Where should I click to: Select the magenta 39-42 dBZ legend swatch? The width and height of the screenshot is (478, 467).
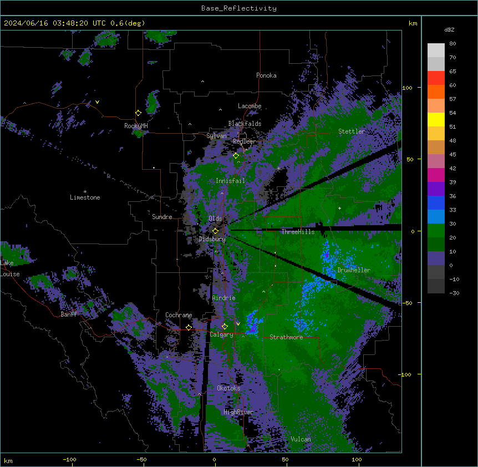pyautogui.click(x=436, y=175)
